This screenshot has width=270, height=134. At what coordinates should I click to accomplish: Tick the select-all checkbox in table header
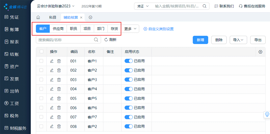point(41,52)
